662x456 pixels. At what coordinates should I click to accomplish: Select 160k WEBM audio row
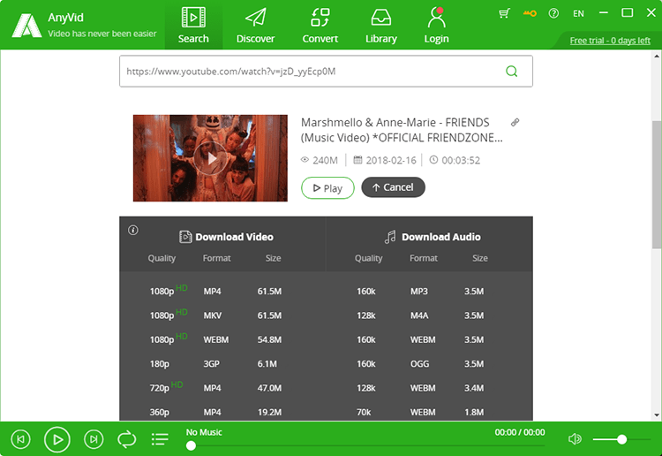coord(429,339)
